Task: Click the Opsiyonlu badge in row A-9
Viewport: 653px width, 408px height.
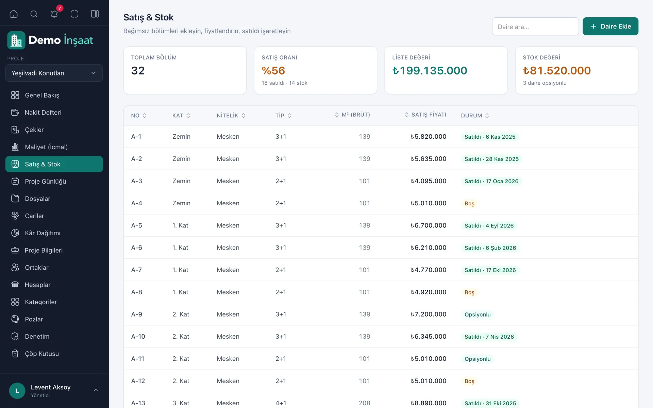Action: pos(478,314)
